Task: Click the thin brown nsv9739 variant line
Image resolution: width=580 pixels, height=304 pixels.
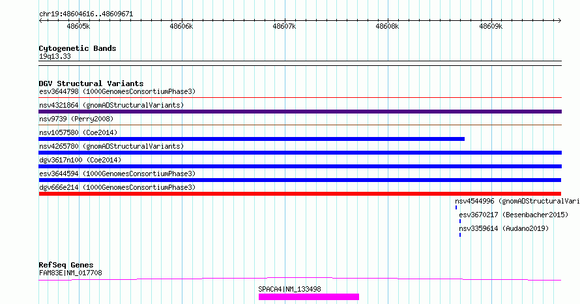Action: click(300, 125)
